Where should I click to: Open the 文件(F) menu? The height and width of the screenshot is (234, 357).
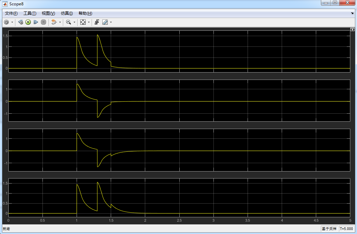[11, 13]
